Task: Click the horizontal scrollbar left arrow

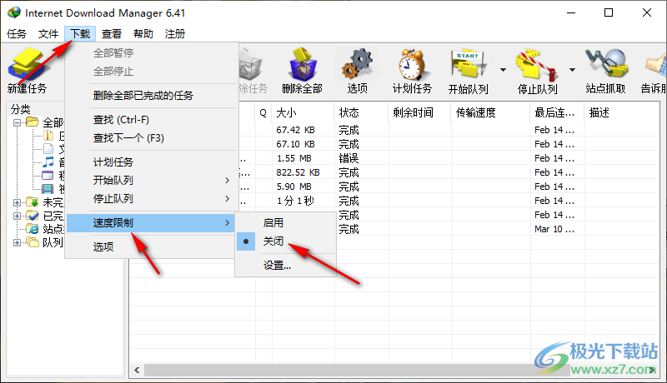Action: point(137,370)
